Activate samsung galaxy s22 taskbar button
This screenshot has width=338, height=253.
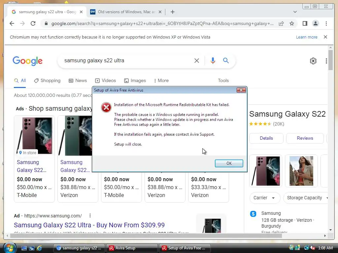(79, 248)
